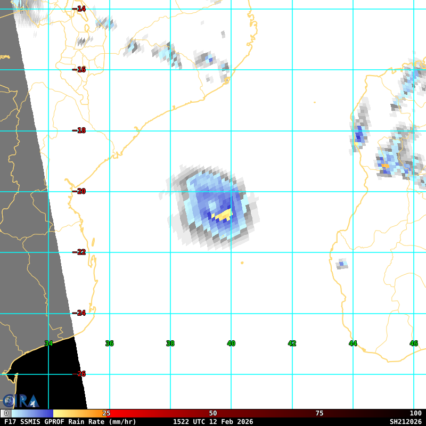Click the -18 latitude label
Image resolution: width=426 pixels, height=426 pixels.
pyautogui.click(x=79, y=130)
